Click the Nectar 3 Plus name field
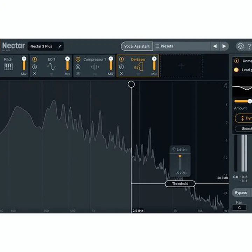Viewport: 252px width, 252px height. [x=45, y=46]
